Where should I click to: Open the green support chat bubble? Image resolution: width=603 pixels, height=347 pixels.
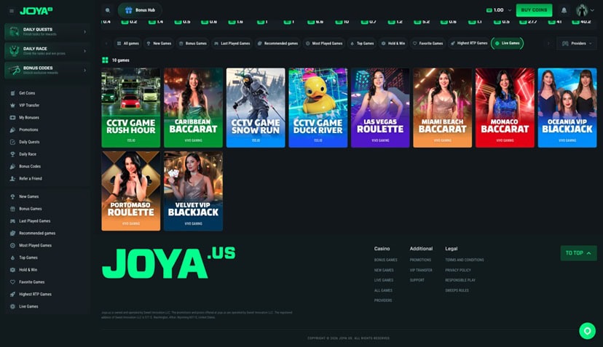click(x=587, y=331)
